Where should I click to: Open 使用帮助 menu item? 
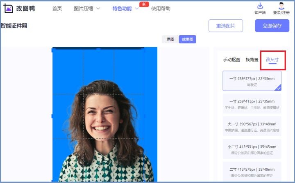click(x=161, y=9)
